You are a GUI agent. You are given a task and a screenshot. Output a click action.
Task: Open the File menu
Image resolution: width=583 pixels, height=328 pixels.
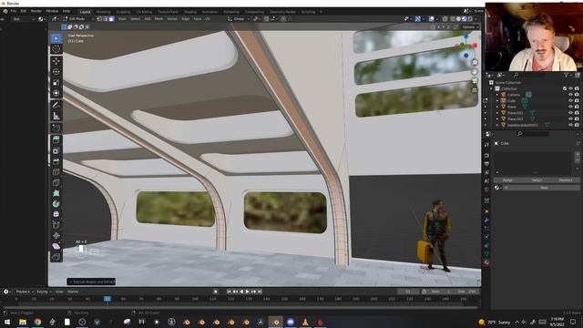[14, 11]
